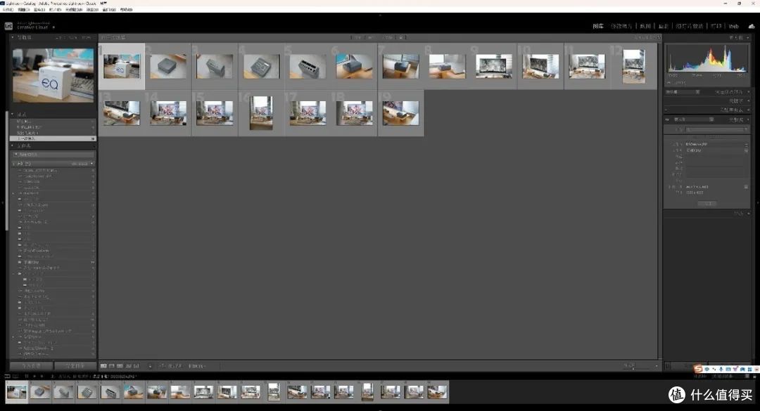The image size is (760, 411).
Task: Click the second window display icon above filmstrip
Action: tap(15, 376)
